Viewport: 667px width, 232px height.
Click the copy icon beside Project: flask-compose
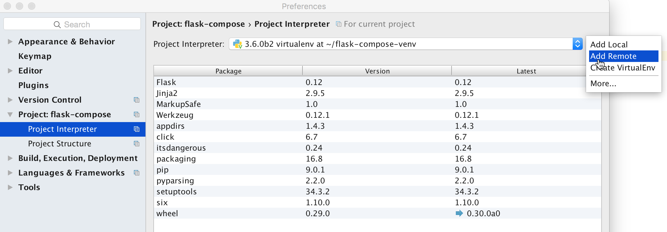tap(137, 114)
